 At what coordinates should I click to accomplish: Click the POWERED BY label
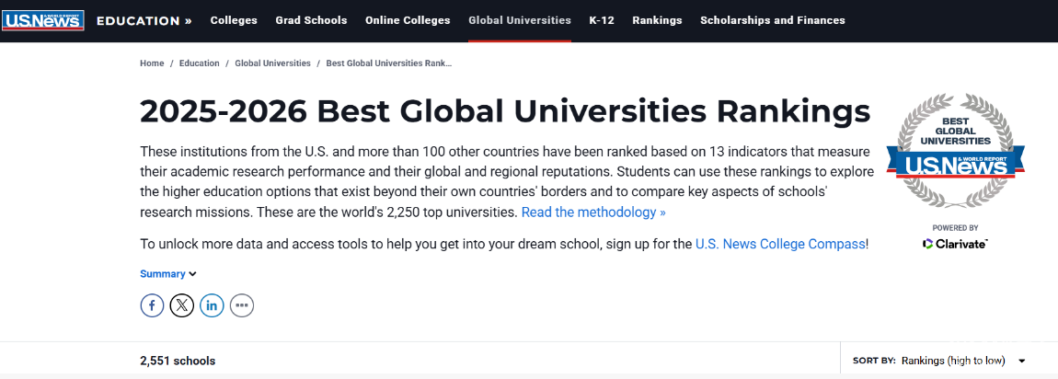[x=956, y=228]
